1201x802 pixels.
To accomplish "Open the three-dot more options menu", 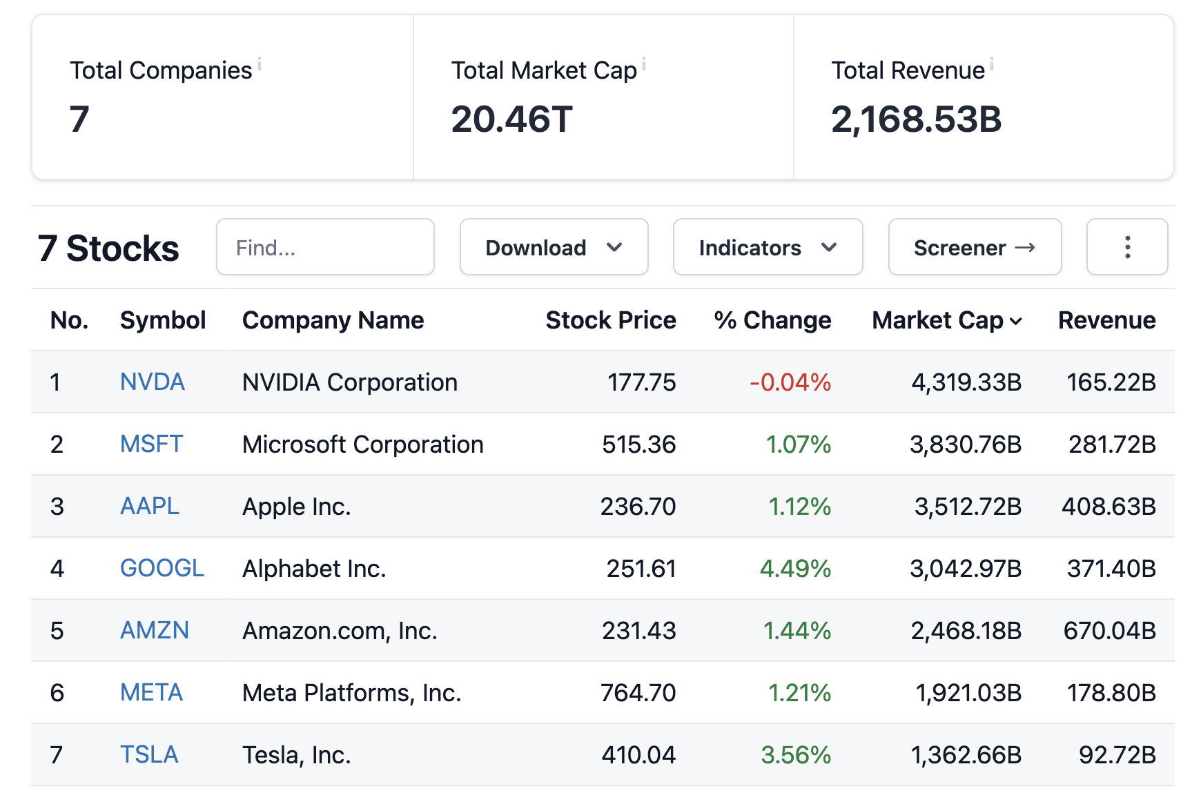I will coord(1127,247).
